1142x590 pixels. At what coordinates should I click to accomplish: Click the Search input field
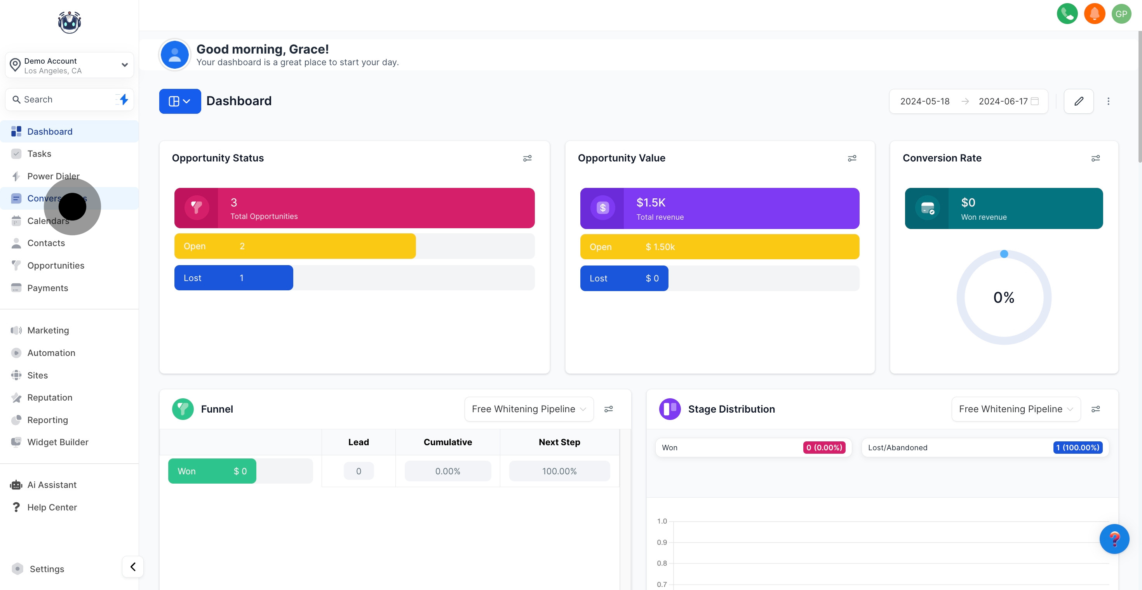coord(62,99)
